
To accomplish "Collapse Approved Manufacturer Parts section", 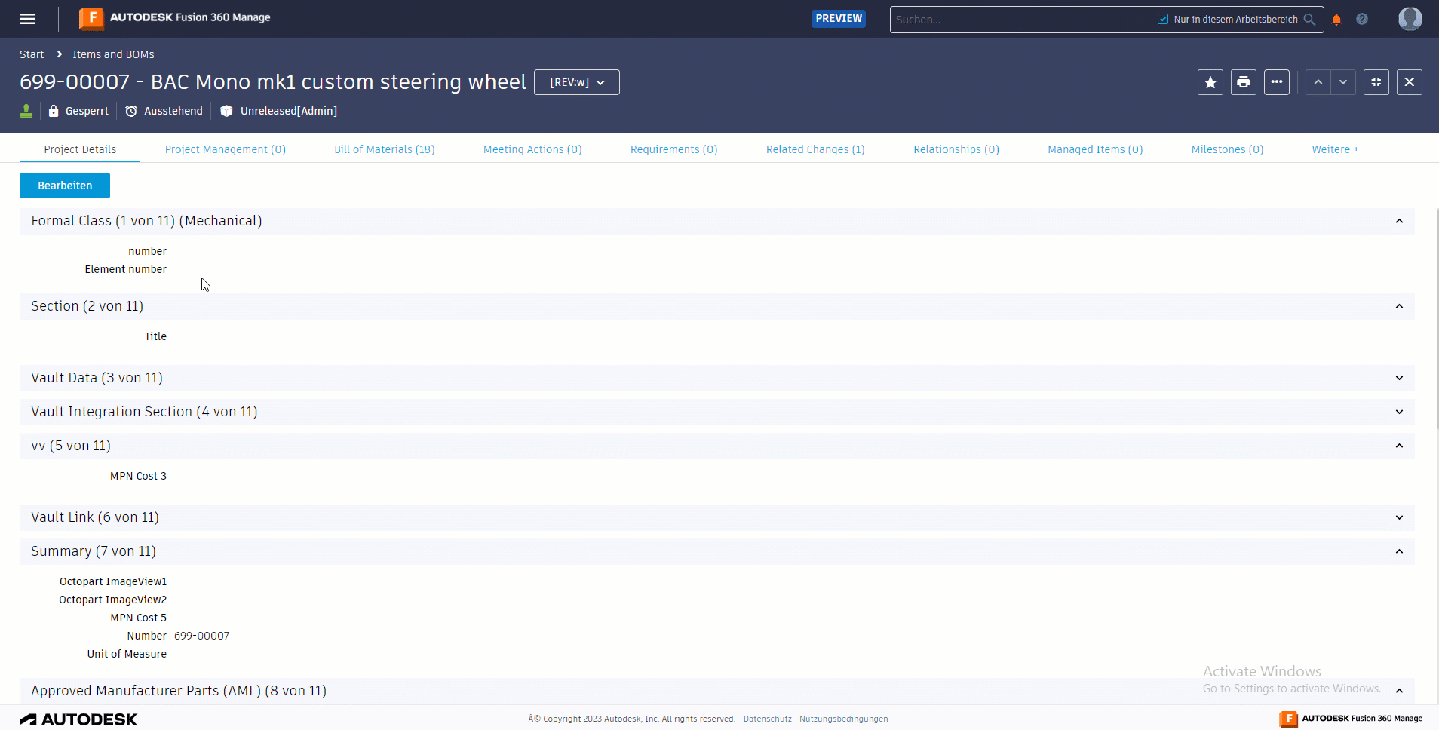I will [1399, 691].
